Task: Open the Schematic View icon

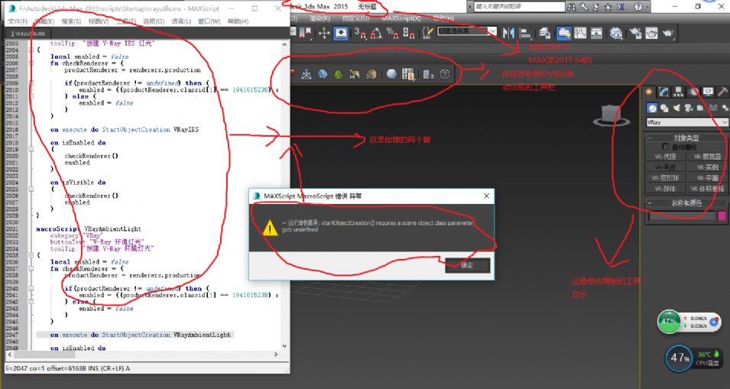Action: click(596, 33)
